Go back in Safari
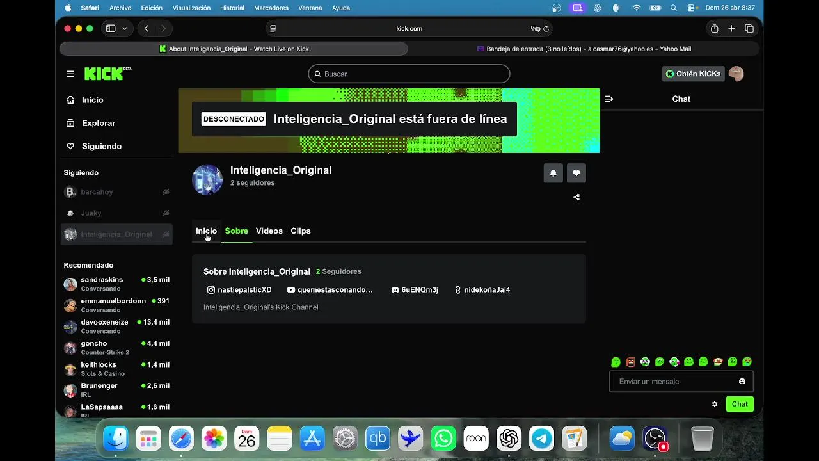 pyautogui.click(x=147, y=29)
